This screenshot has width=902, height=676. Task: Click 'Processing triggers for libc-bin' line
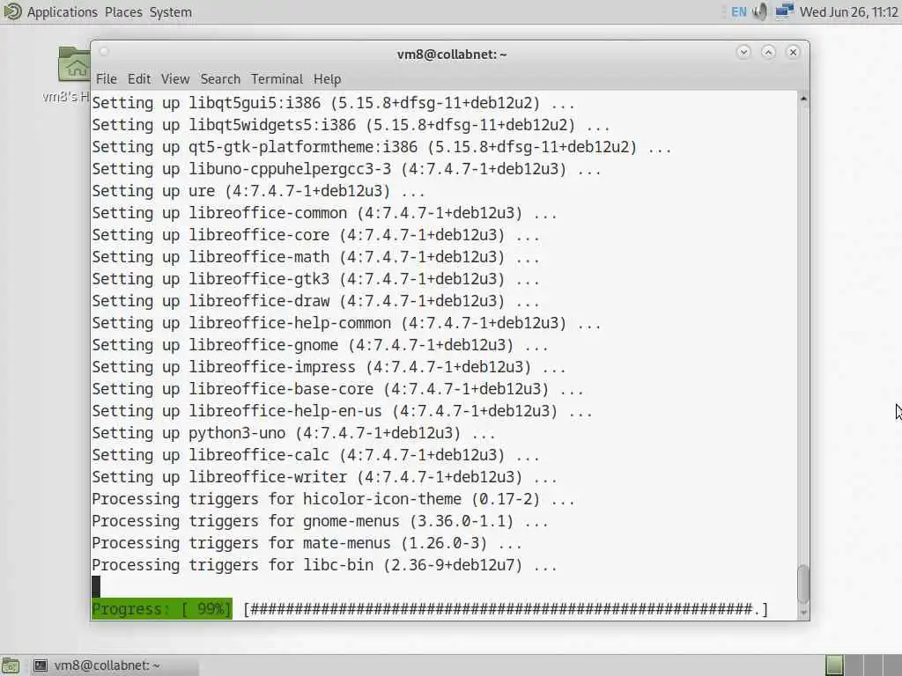click(x=324, y=565)
